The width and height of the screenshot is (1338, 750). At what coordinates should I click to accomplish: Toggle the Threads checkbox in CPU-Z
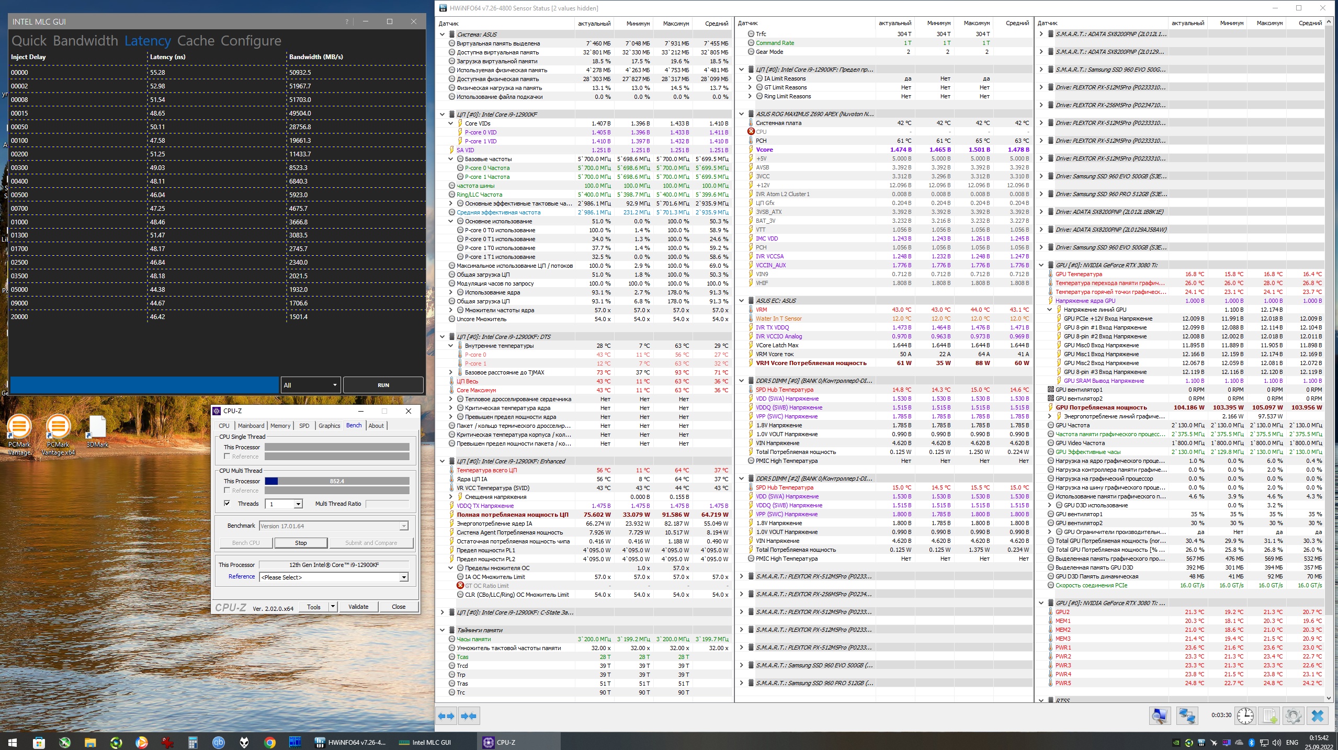[227, 503]
